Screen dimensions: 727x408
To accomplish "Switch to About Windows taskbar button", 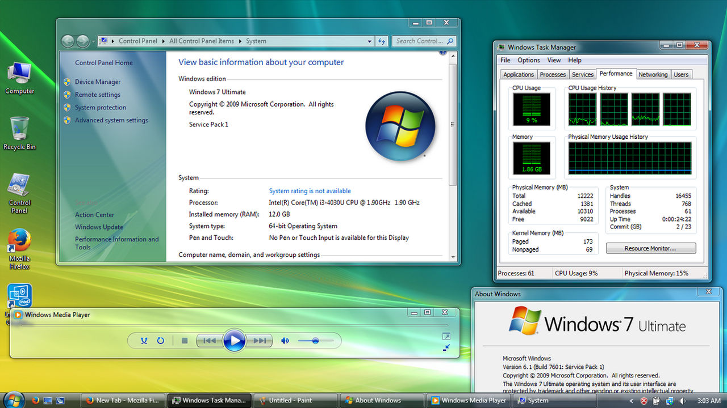I will click(382, 400).
